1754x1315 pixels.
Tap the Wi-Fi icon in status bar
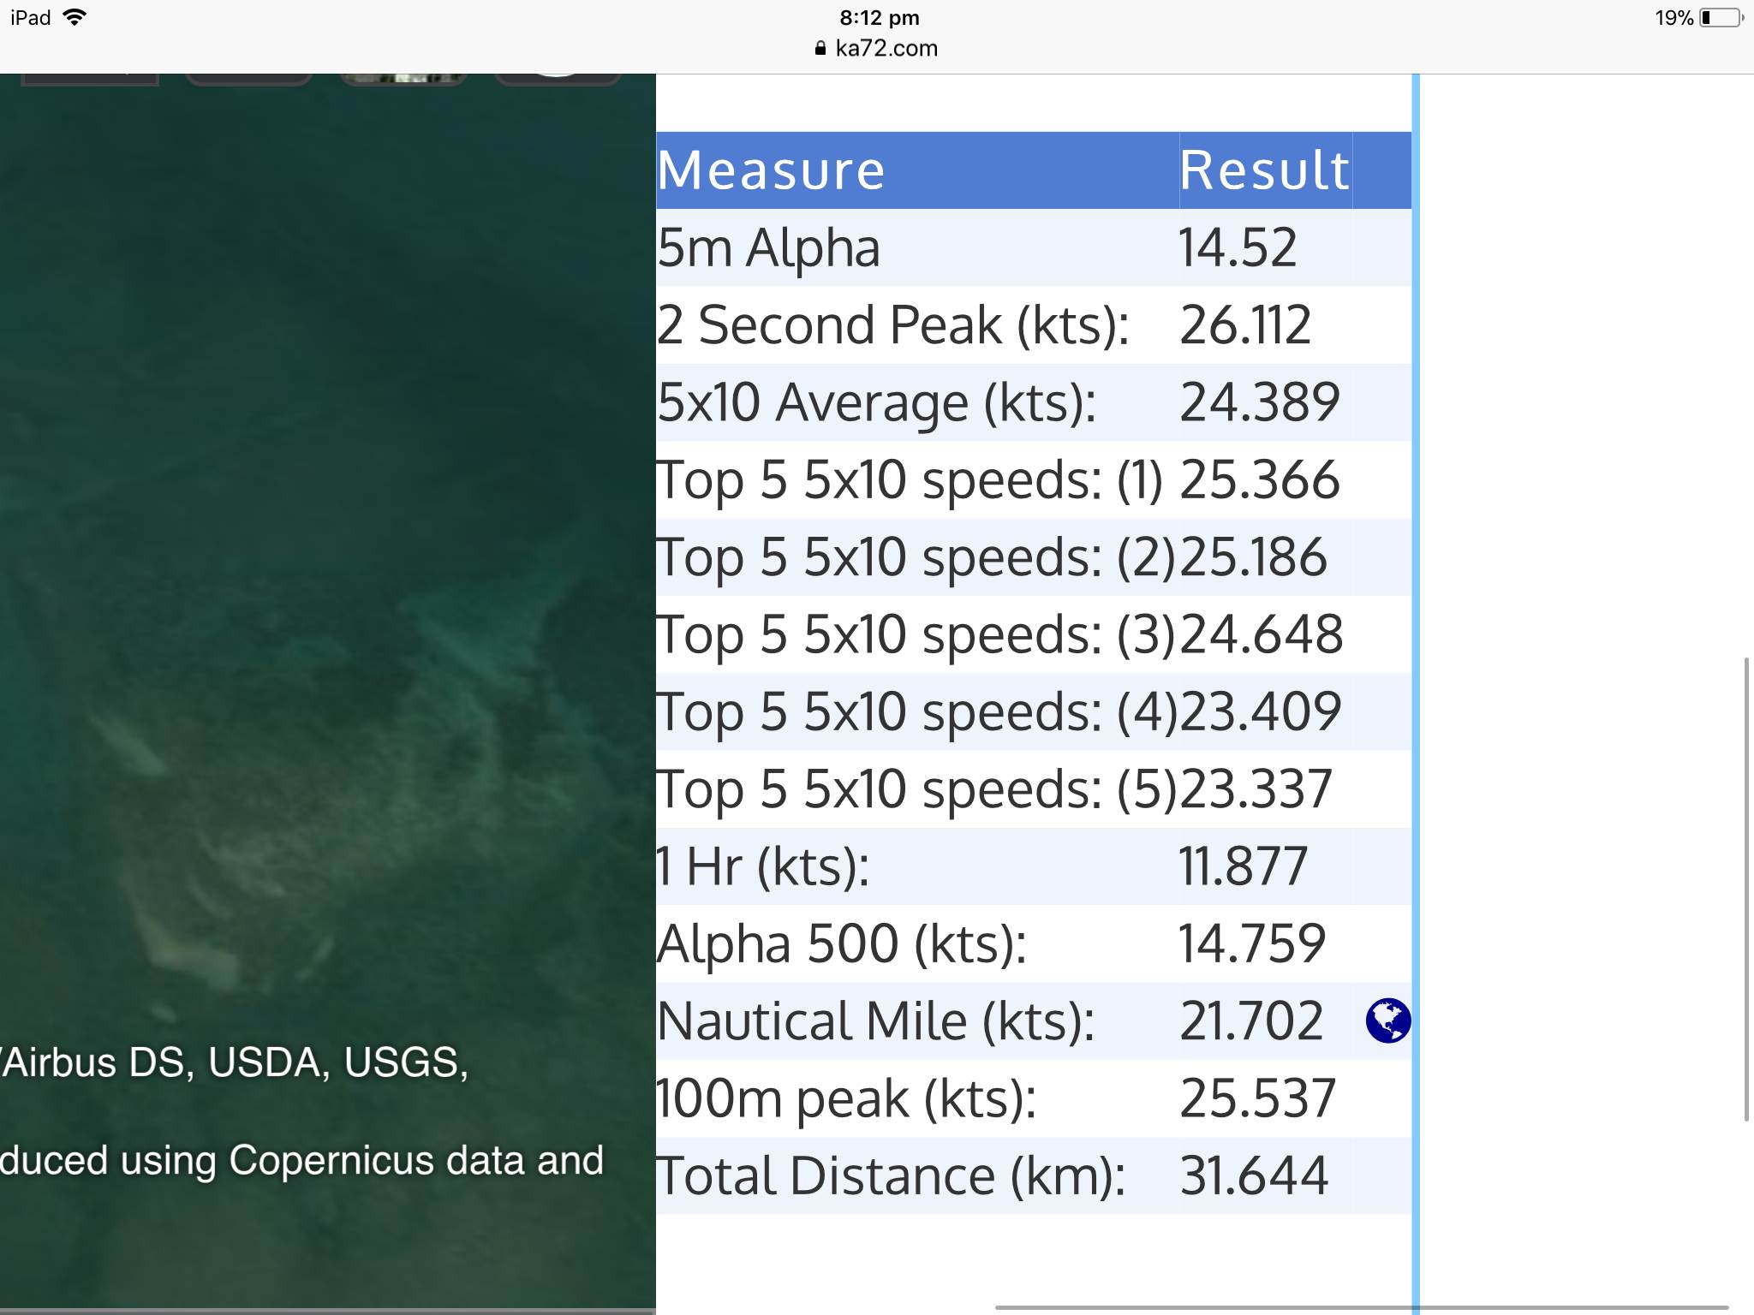75,17
